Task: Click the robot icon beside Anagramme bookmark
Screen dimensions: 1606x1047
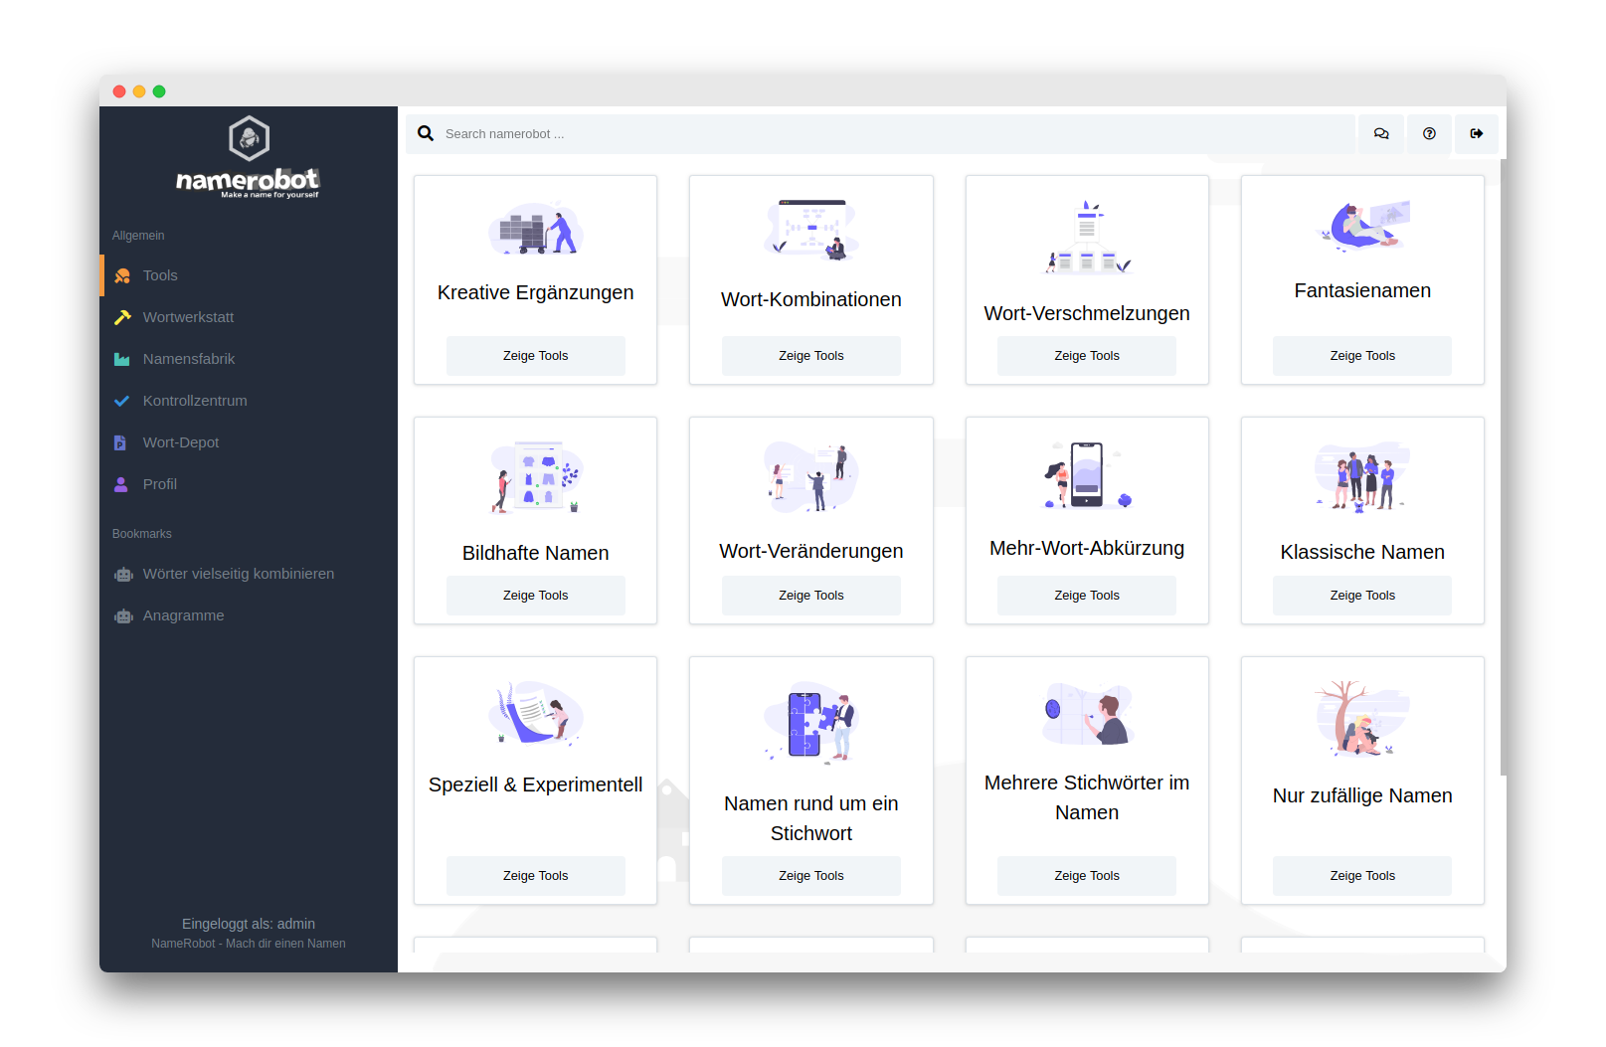Action: [123, 616]
